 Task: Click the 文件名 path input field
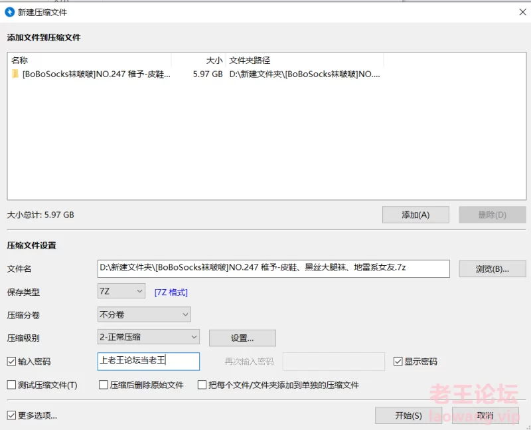(x=273, y=268)
